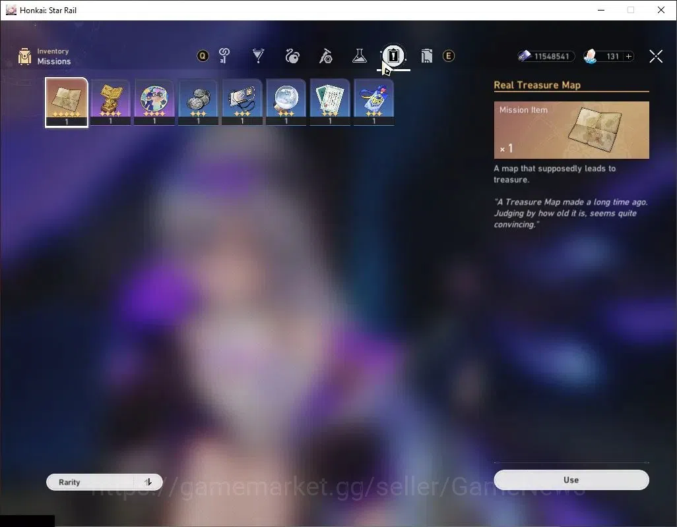
Task: Open the flask consumables category icon
Action: 359,55
